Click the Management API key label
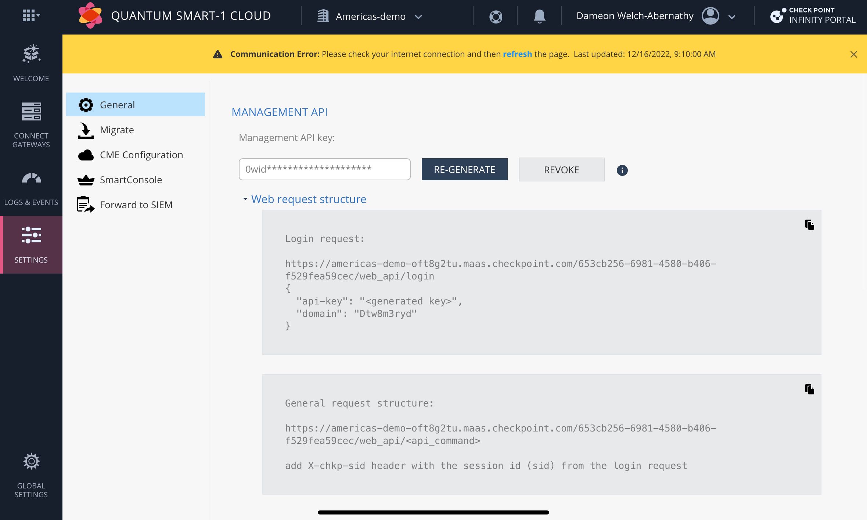 (x=287, y=138)
